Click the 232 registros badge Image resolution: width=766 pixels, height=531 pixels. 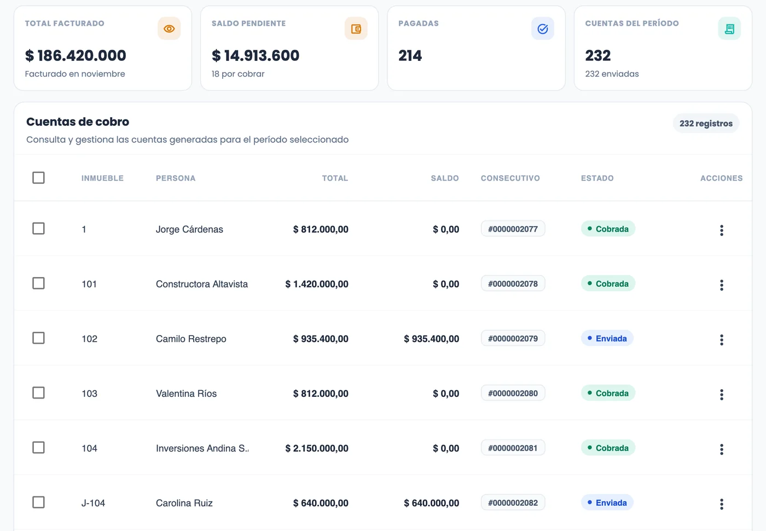706,123
